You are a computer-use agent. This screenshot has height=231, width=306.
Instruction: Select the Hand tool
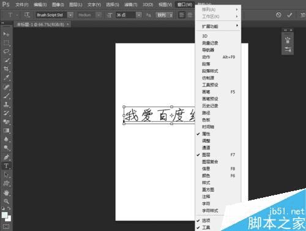(x=6, y=193)
